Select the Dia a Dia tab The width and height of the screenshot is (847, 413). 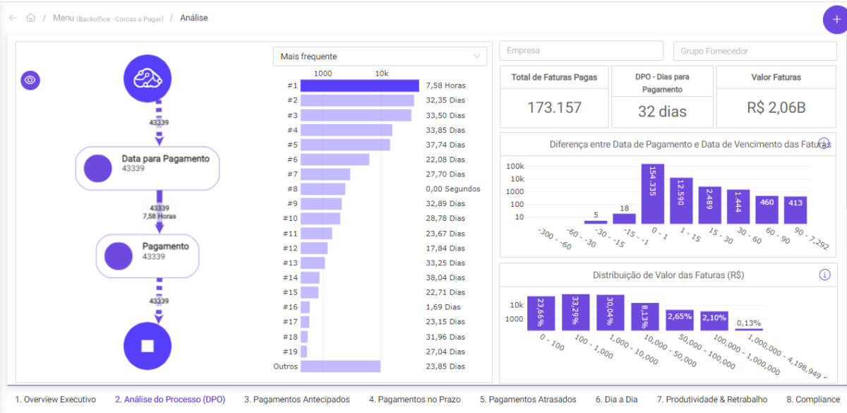point(618,399)
